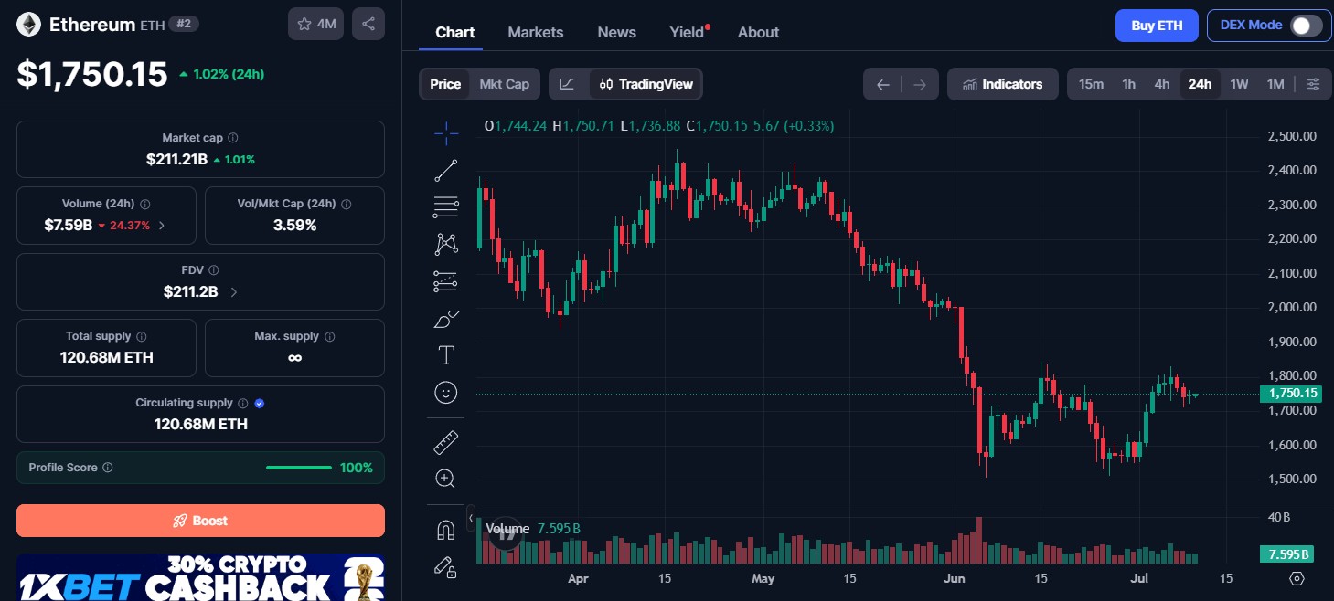Select the brush drawing tool
The width and height of the screenshot is (1334, 601).
click(x=446, y=319)
